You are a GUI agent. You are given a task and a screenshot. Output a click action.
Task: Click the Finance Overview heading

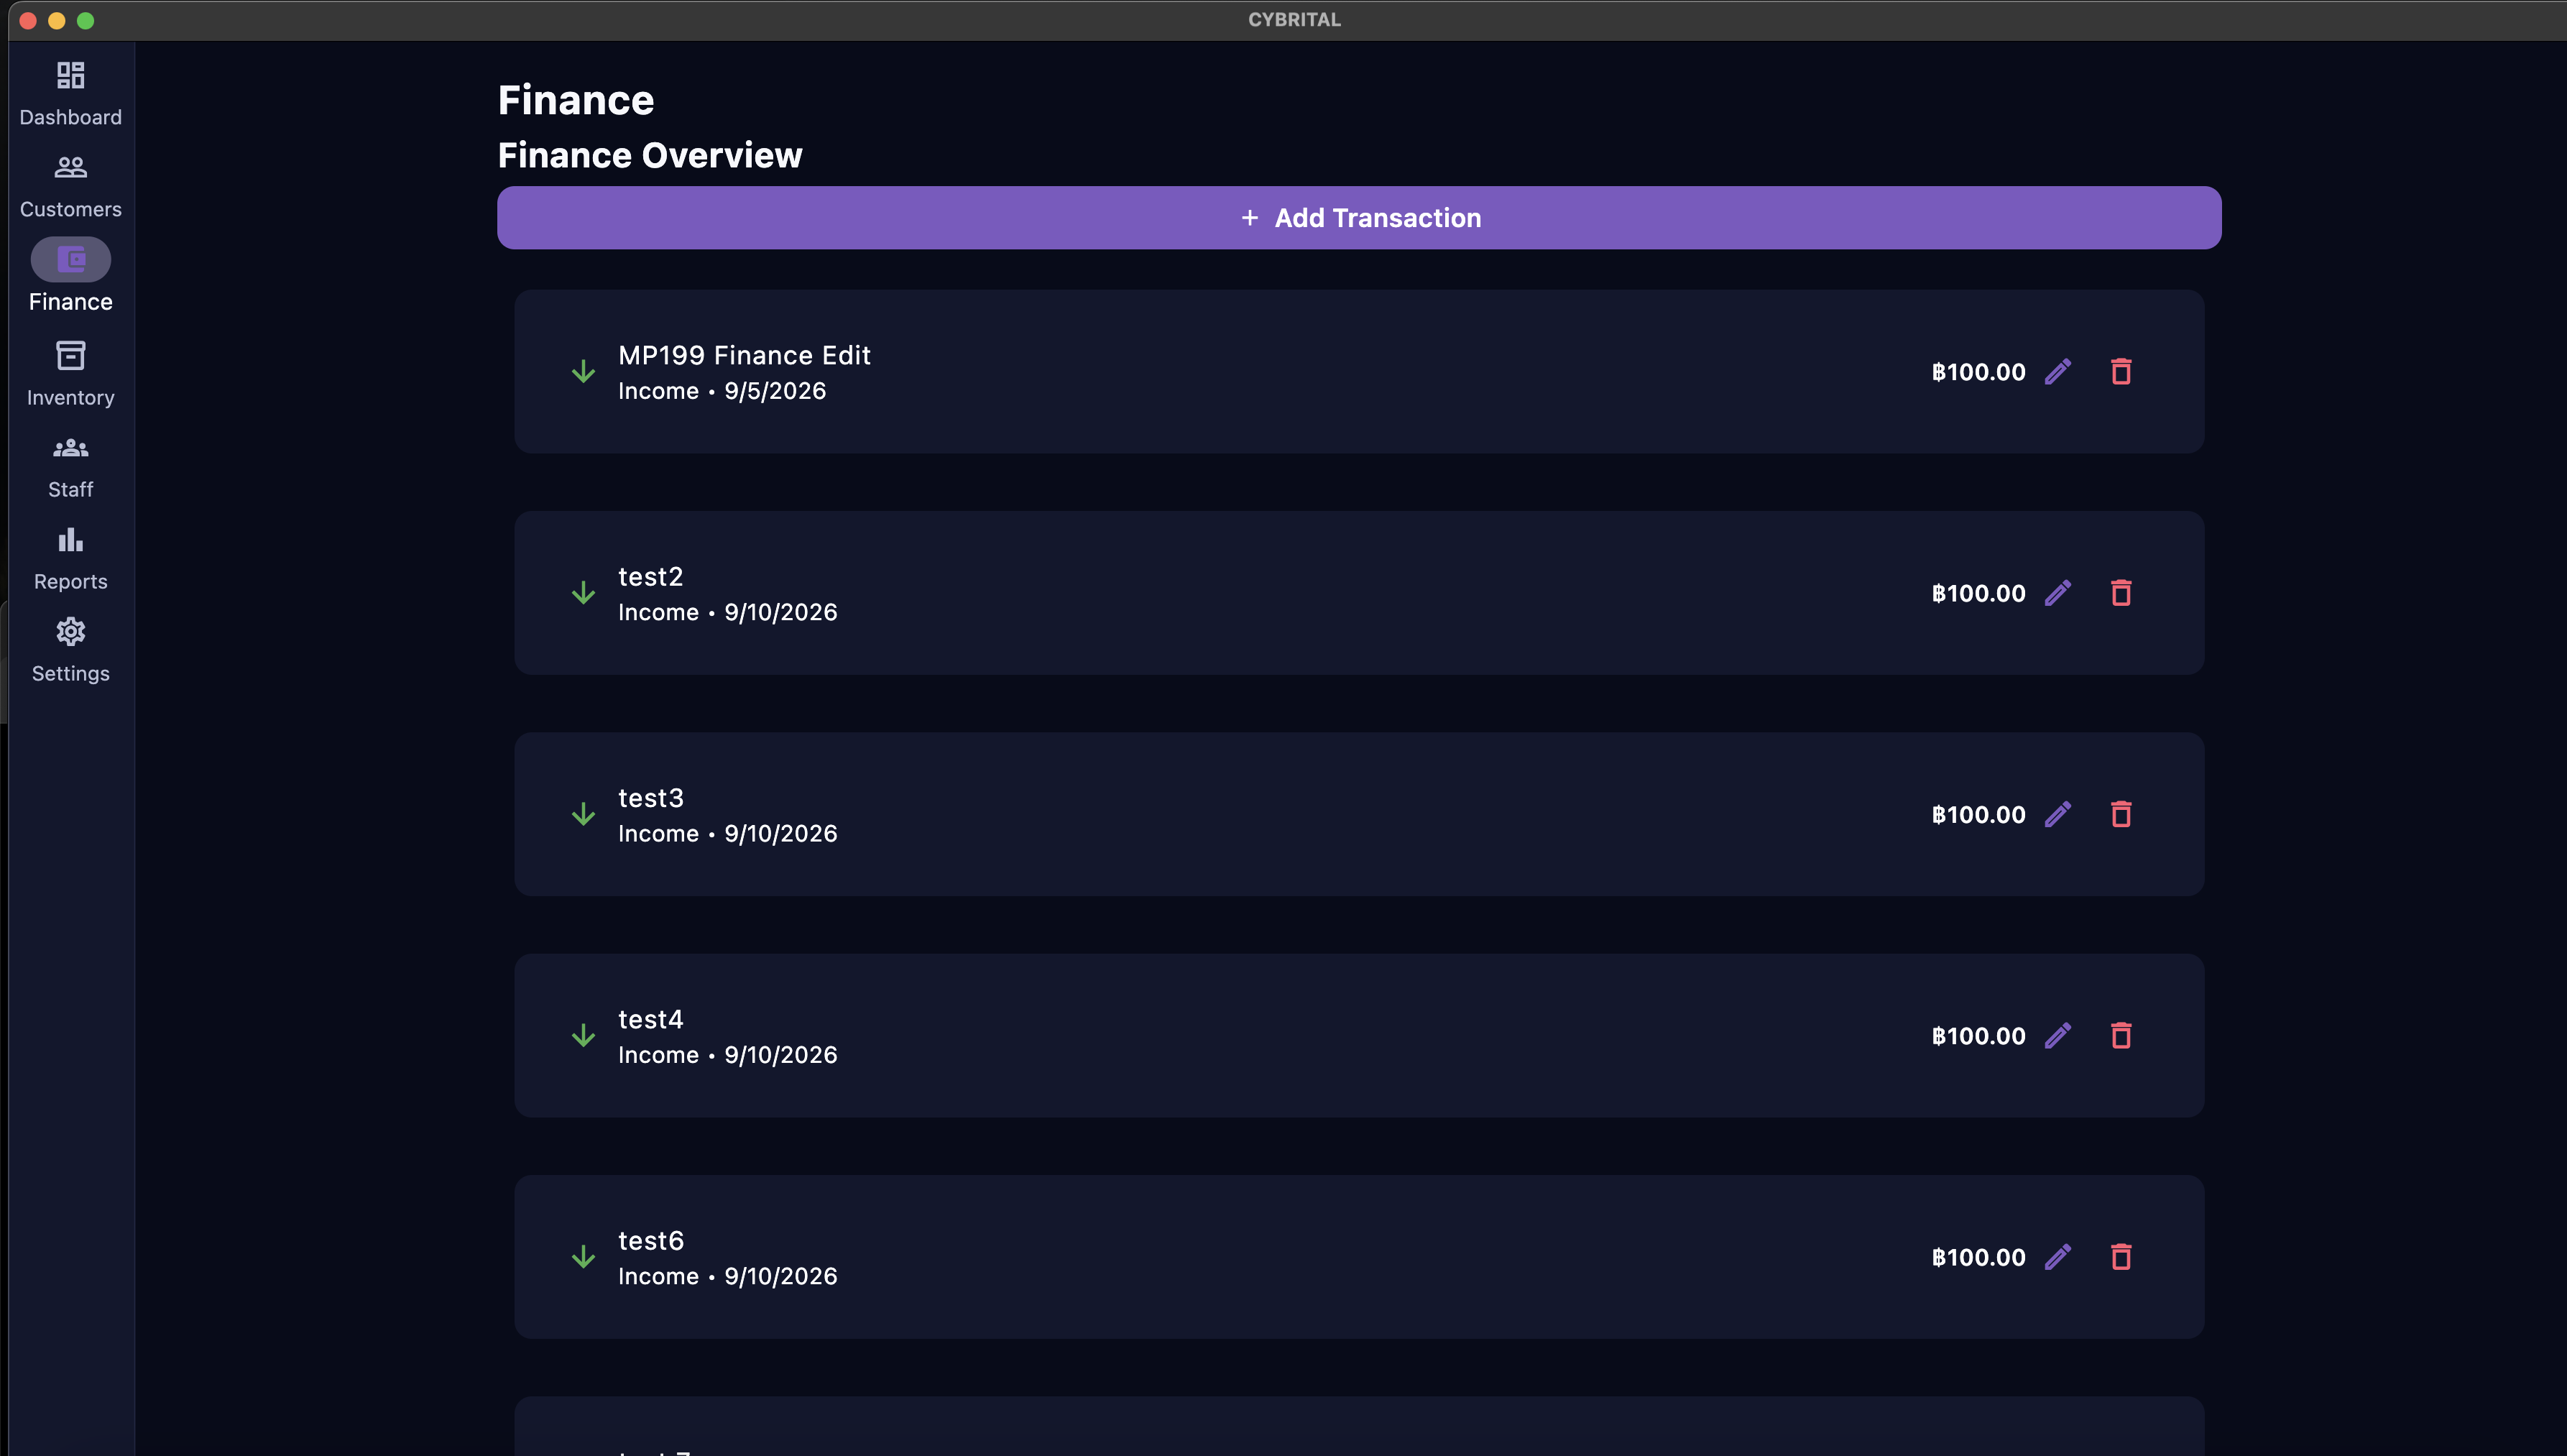coord(650,155)
